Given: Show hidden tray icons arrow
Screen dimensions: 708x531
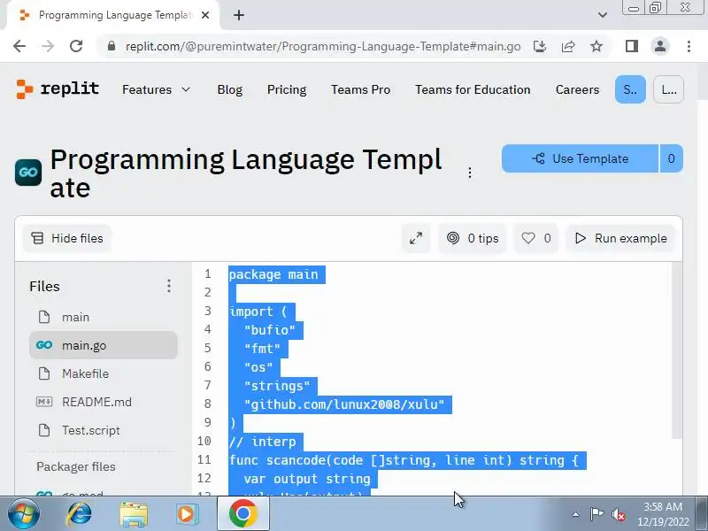Looking at the screenshot, I should click(575, 514).
